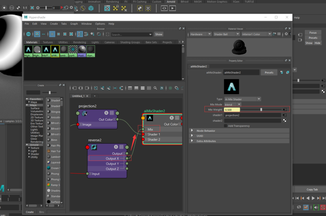
Task: Click the Out Color port of projection2
Action: pyautogui.click(x=117, y=119)
